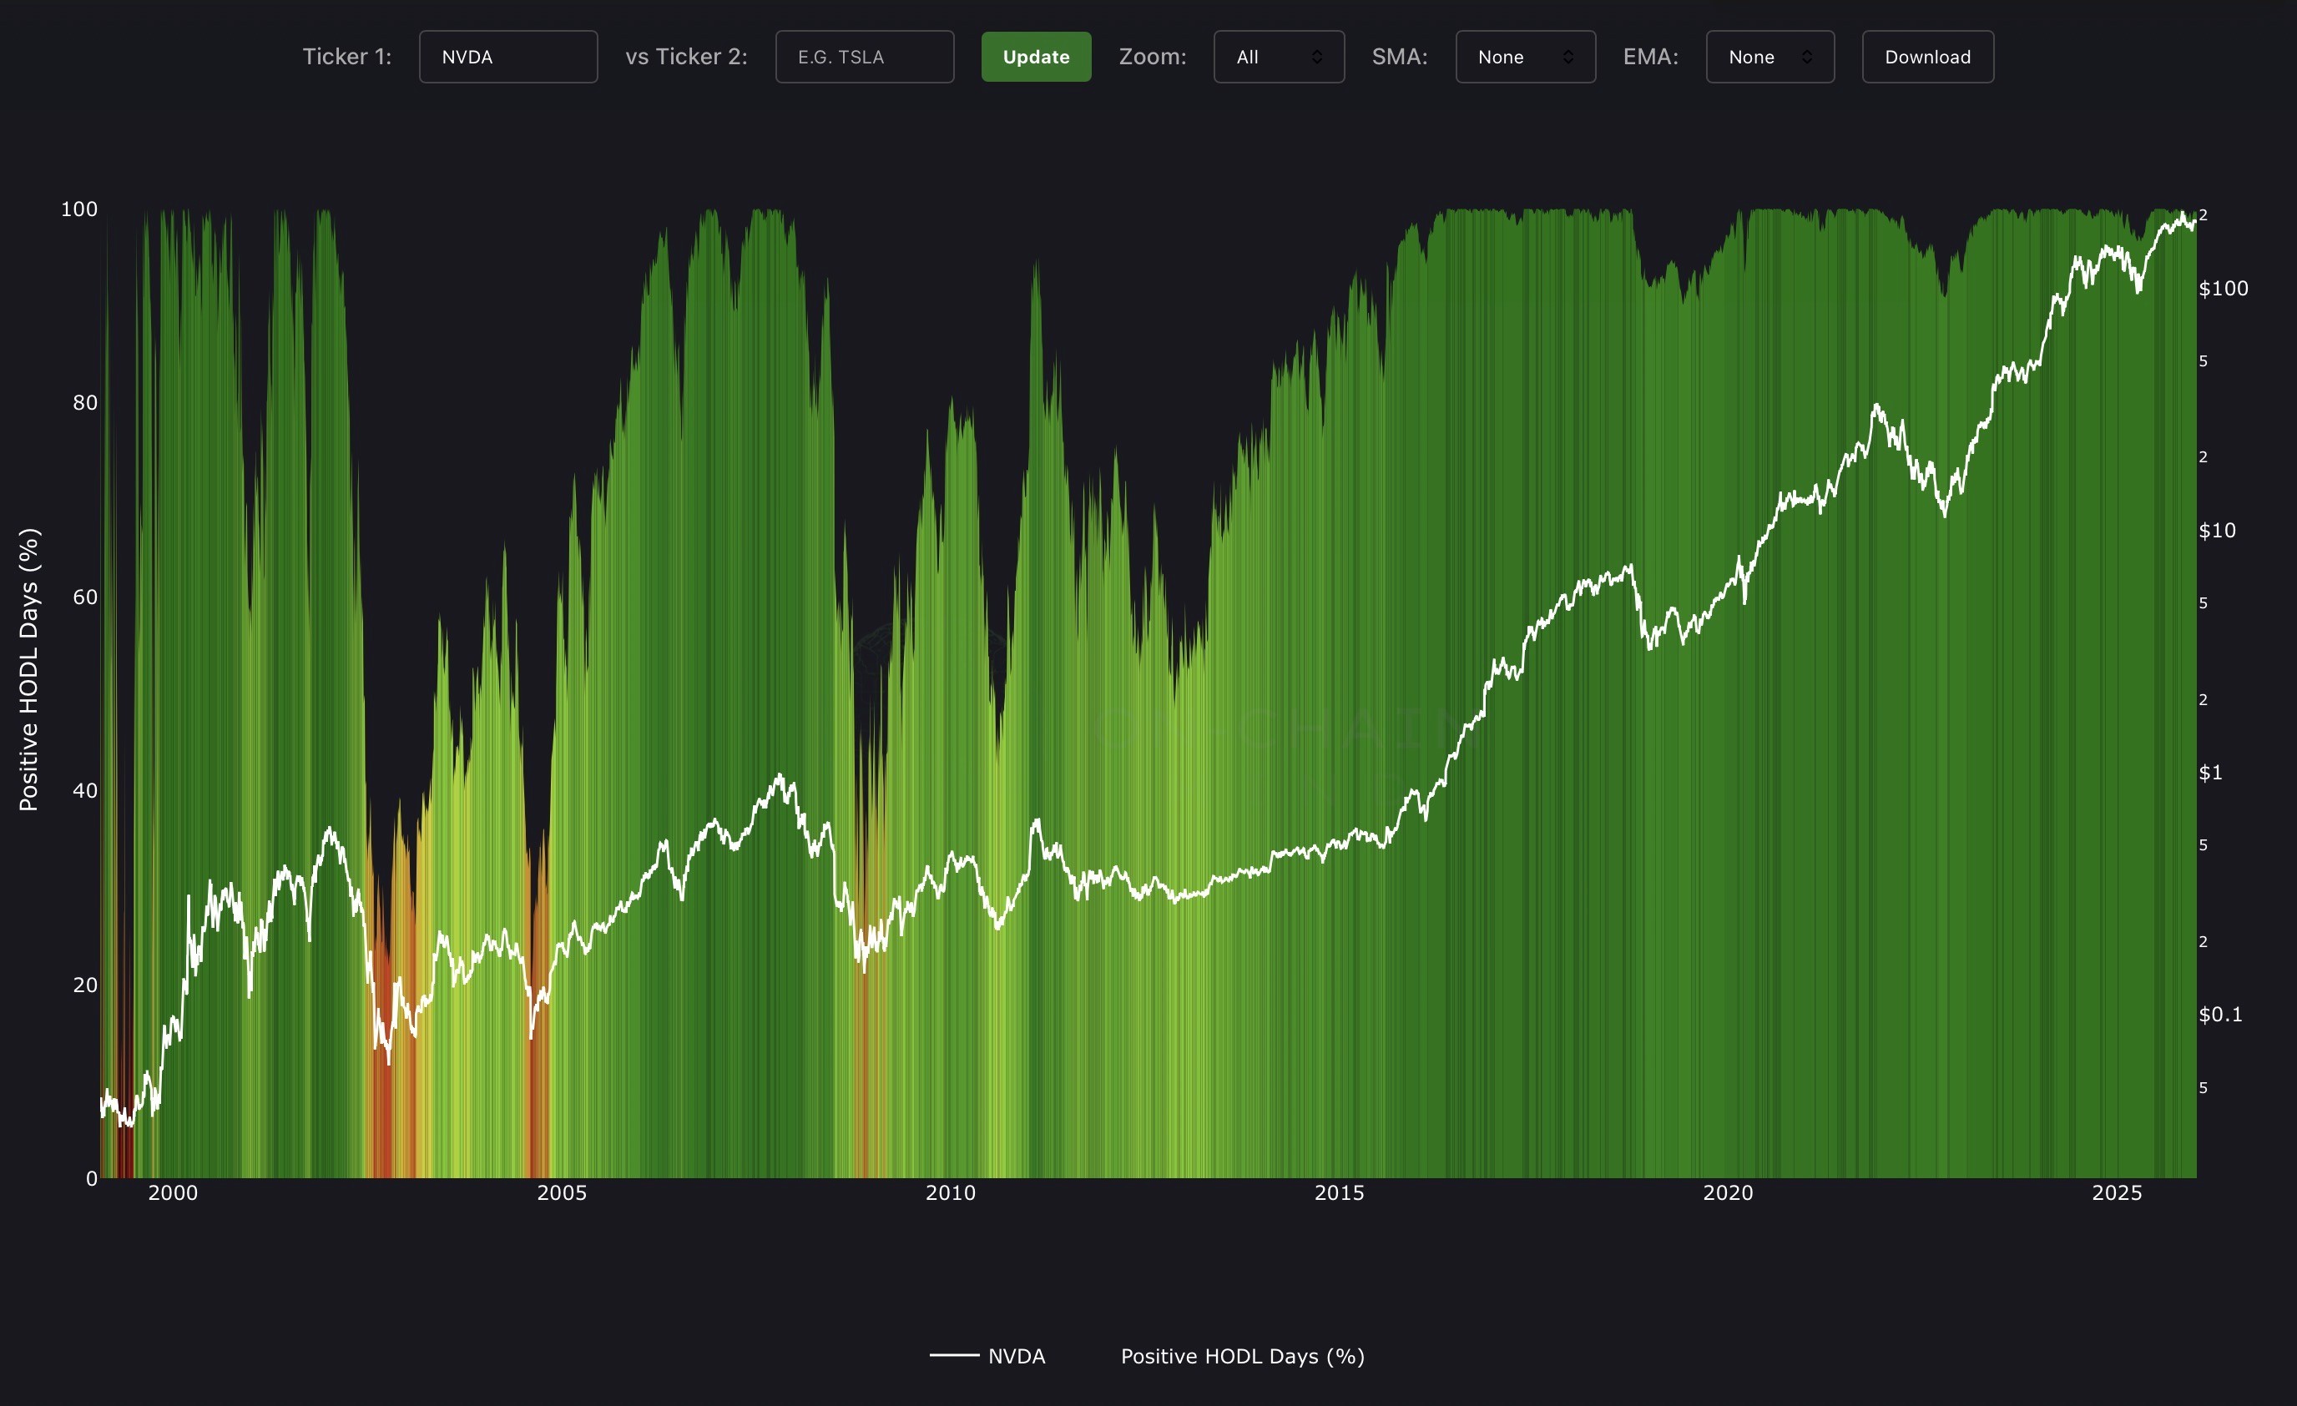This screenshot has height=1406, width=2297.
Task: Toggle Positive HODL Days (%) legend entry
Action: click(1242, 1356)
